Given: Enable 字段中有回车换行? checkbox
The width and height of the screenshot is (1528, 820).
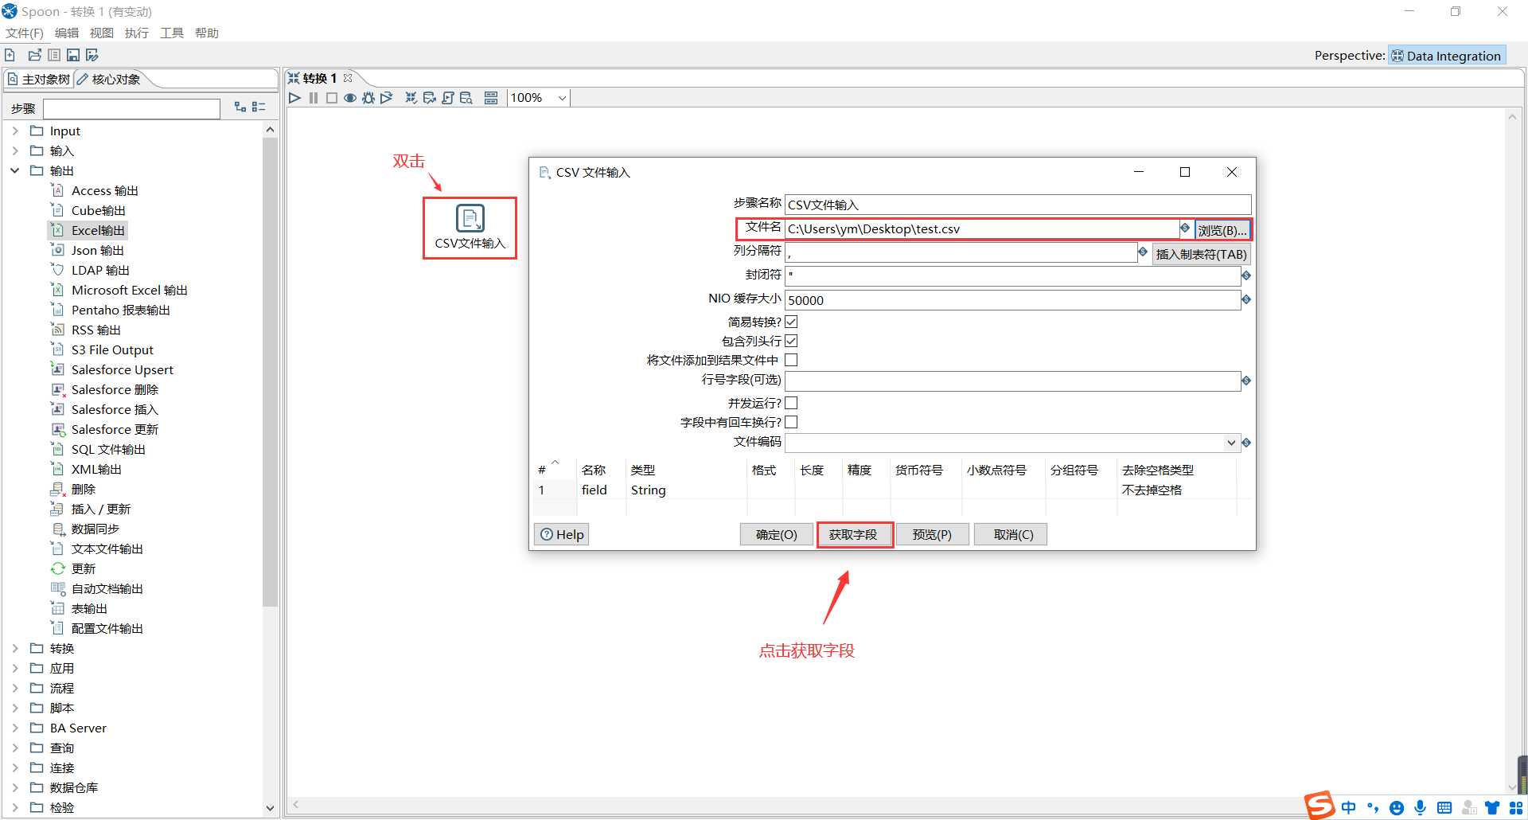Looking at the screenshot, I should [x=791, y=422].
